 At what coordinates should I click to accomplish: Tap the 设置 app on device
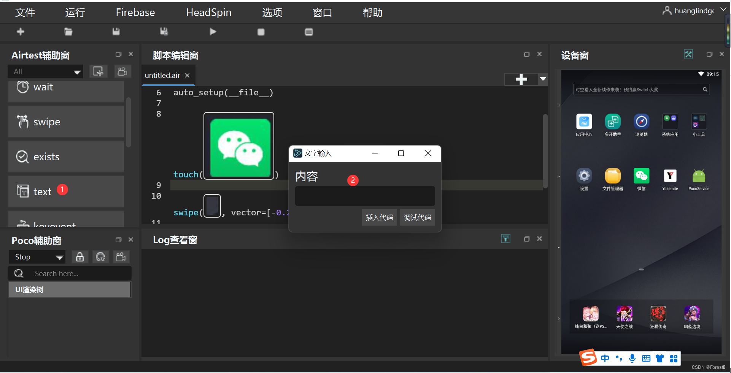(x=584, y=179)
